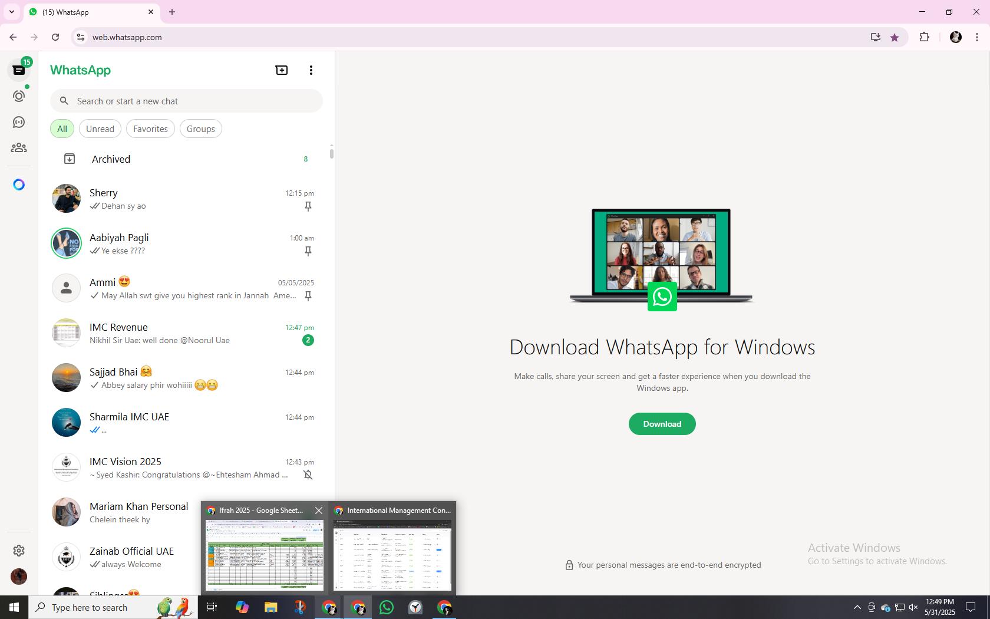Click pin icon on Aabiyah Pagli chat
This screenshot has height=619, width=990.
pyautogui.click(x=308, y=251)
